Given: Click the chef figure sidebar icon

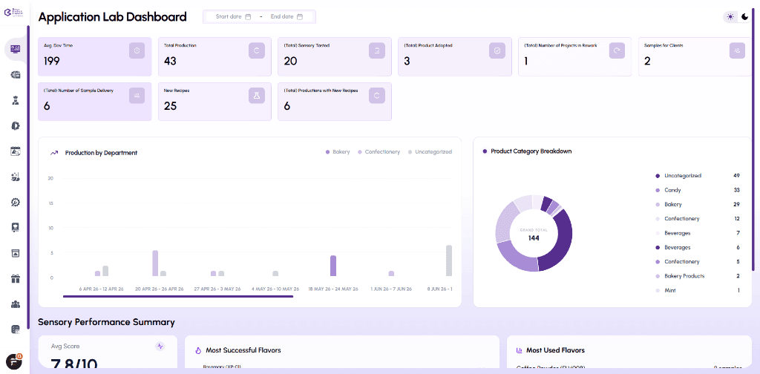Looking at the screenshot, I should (x=15, y=100).
